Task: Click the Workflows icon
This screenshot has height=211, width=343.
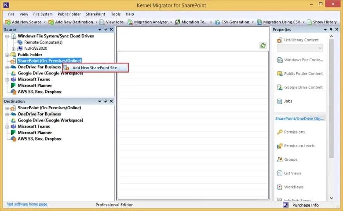Action: 280,187
